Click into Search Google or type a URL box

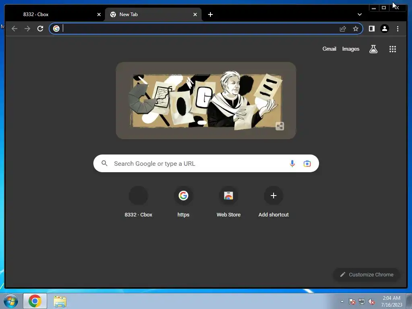(206, 163)
